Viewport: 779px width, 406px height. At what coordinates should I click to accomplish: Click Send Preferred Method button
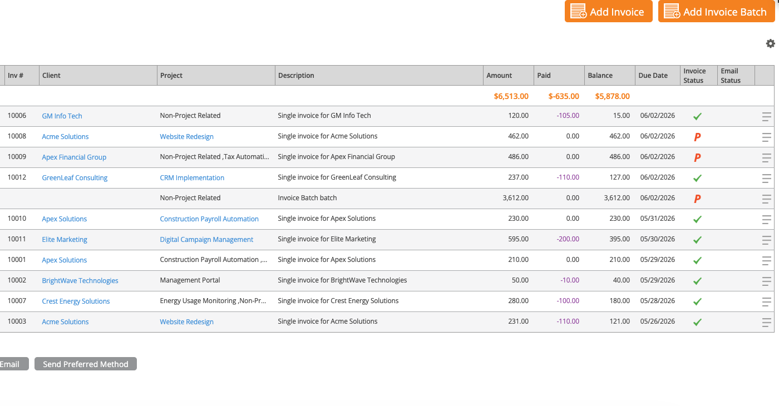[x=86, y=364]
